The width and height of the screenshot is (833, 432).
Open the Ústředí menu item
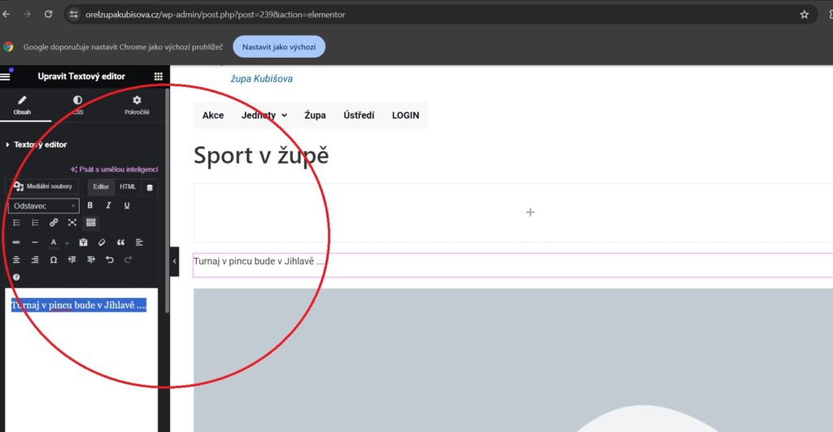[359, 116]
